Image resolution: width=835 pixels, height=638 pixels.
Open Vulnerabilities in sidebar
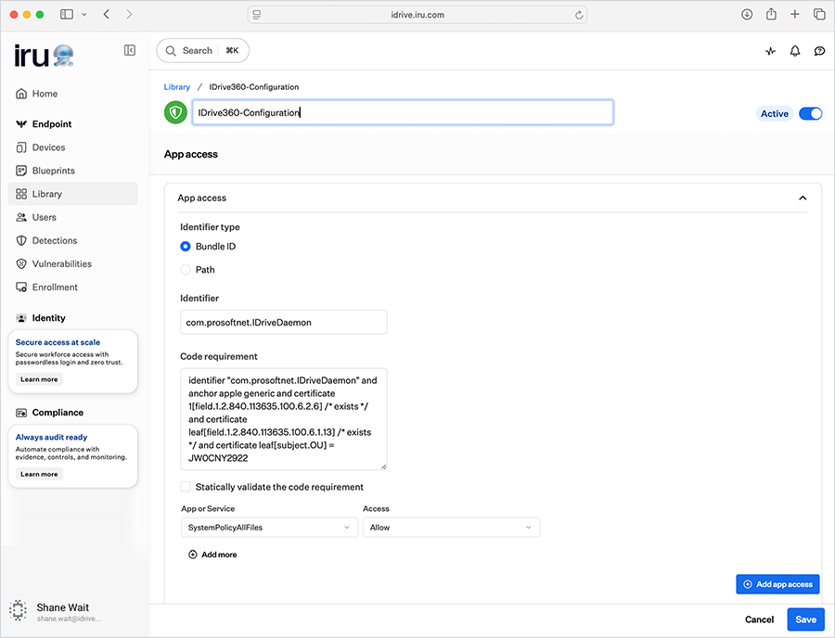click(73, 264)
